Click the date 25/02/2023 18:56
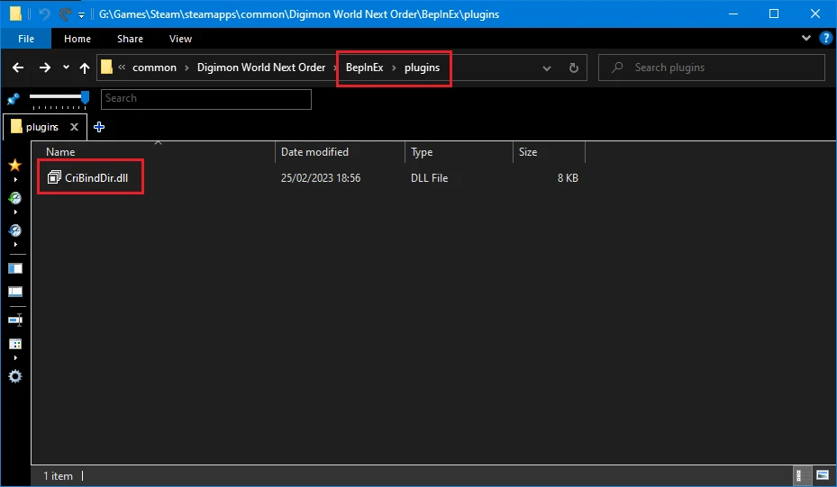Image resolution: width=837 pixels, height=487 pixels. 321,178
